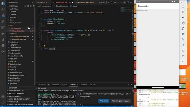The height and width of the screenshot is (107, 190).
Task: Open the Extensions view
Action: [3, 28]
